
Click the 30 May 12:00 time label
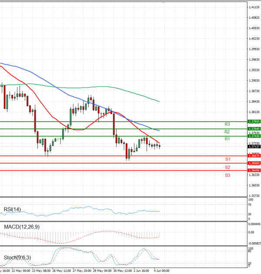122,271
